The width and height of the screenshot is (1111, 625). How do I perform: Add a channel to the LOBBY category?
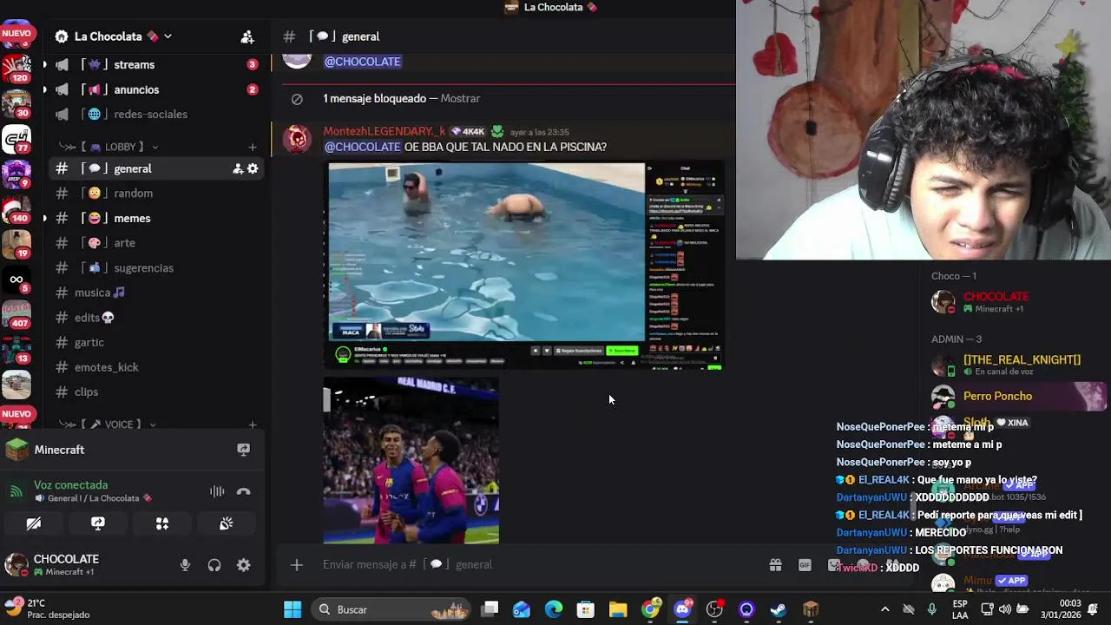point(253,147)
